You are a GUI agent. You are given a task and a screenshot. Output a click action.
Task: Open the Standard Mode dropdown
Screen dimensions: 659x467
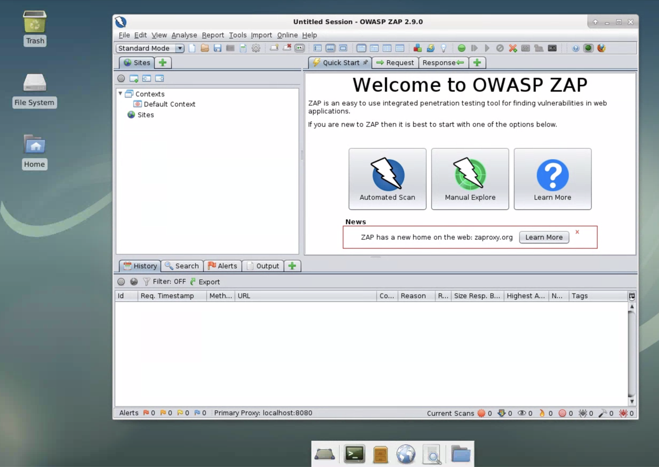click(x=150, y=48)
